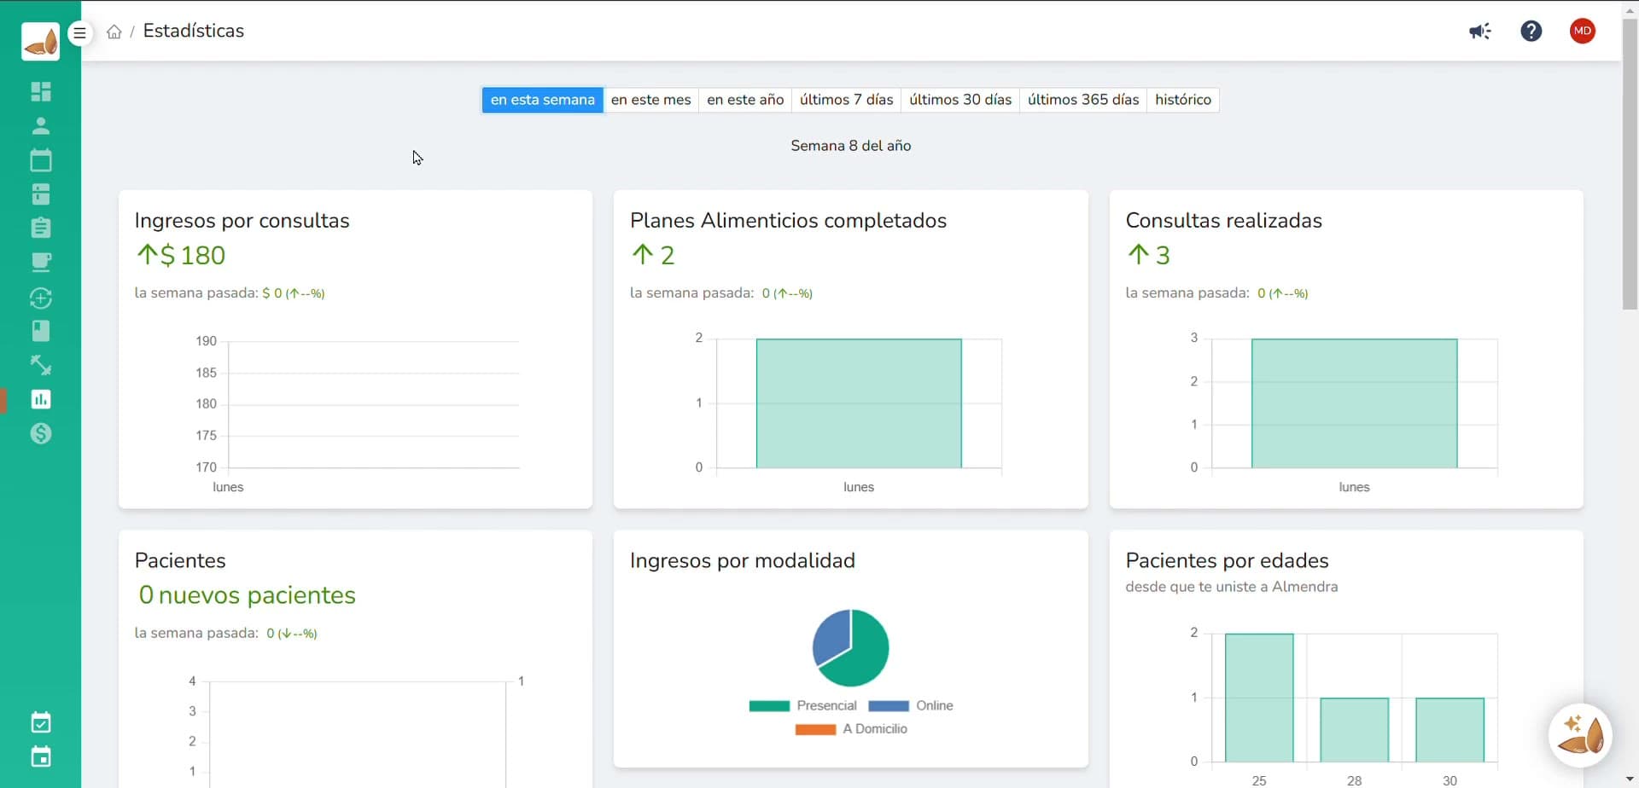Toggle the Presencial legend in pie chart

(802, 706)
